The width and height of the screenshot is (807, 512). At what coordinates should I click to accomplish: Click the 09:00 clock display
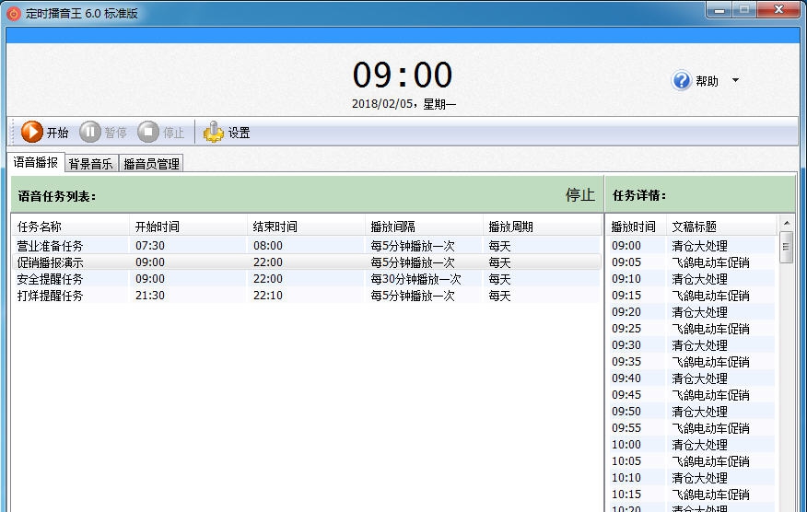point(403,76)
